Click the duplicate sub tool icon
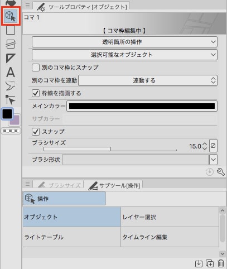227x269 pixels. 210,263
